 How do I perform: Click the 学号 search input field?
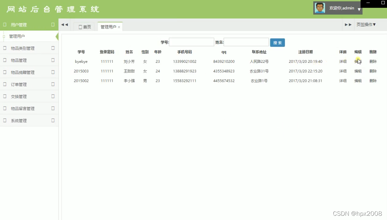(x=191, y=42)
